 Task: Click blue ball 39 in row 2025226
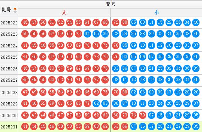[196, 68]
